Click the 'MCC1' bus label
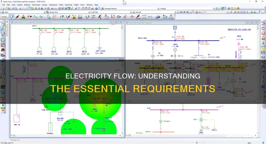 click(x=35, y=26)
